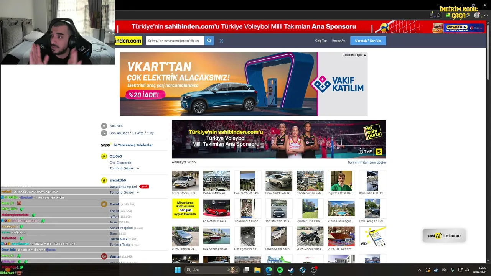Image resolution: width=491 pixels, height=276 pixels.
Task: Open Tüm vitrin ilanlarını göster link
Action: coord(367,163)
